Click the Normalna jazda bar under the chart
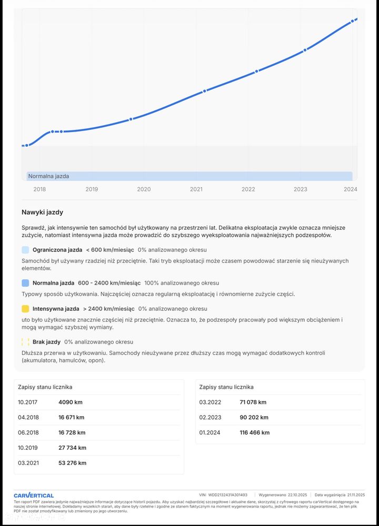The image size is (379, 526). 189,176
